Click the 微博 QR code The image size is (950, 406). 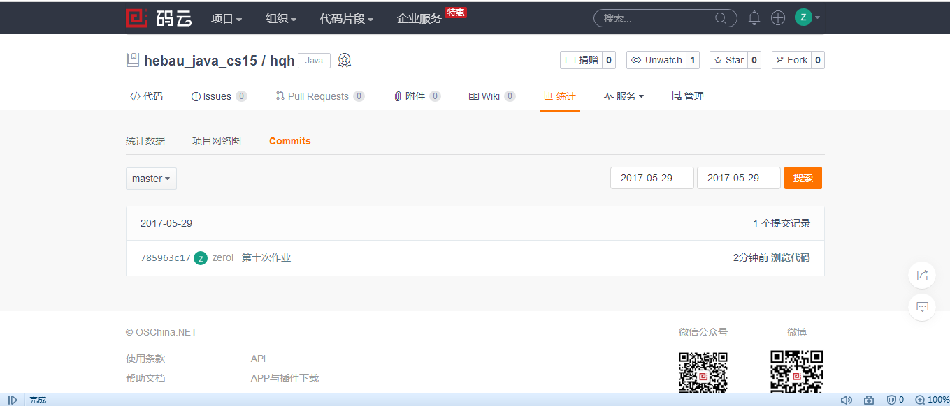pyautogui.click(x=797, y=371)
